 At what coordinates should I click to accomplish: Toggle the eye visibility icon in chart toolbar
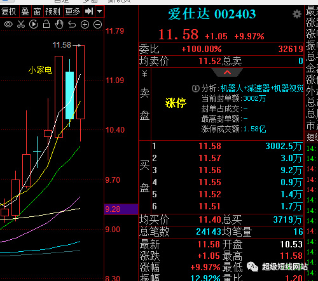pyautogui.click(x=8, y=25)
